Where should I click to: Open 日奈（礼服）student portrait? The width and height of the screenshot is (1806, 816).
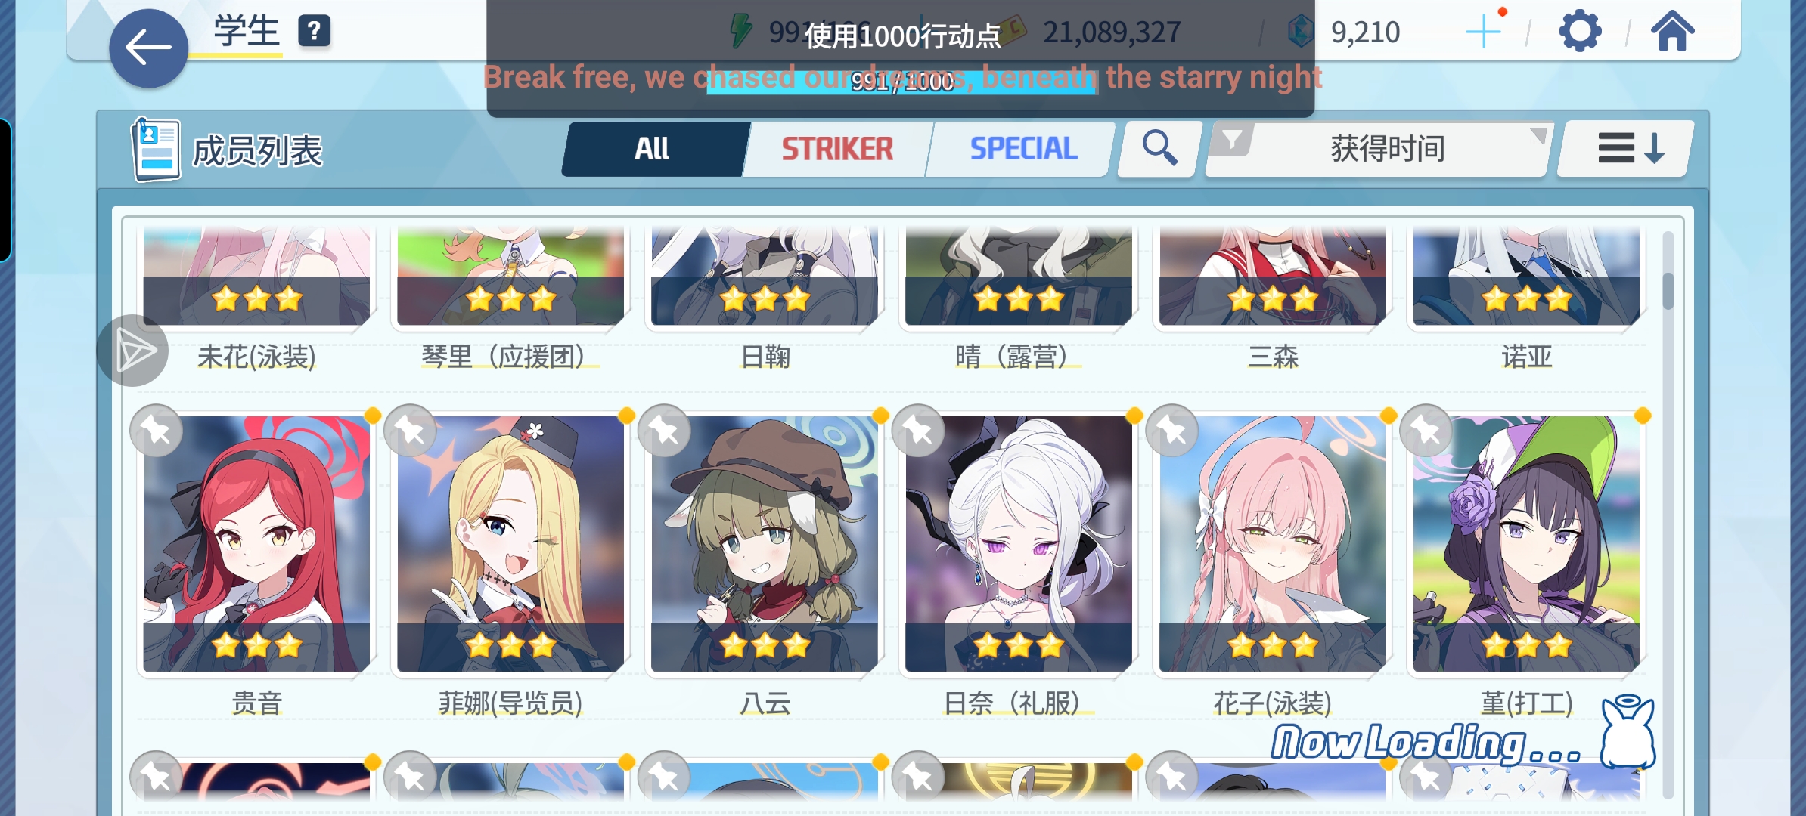(x=1018, y=543)
